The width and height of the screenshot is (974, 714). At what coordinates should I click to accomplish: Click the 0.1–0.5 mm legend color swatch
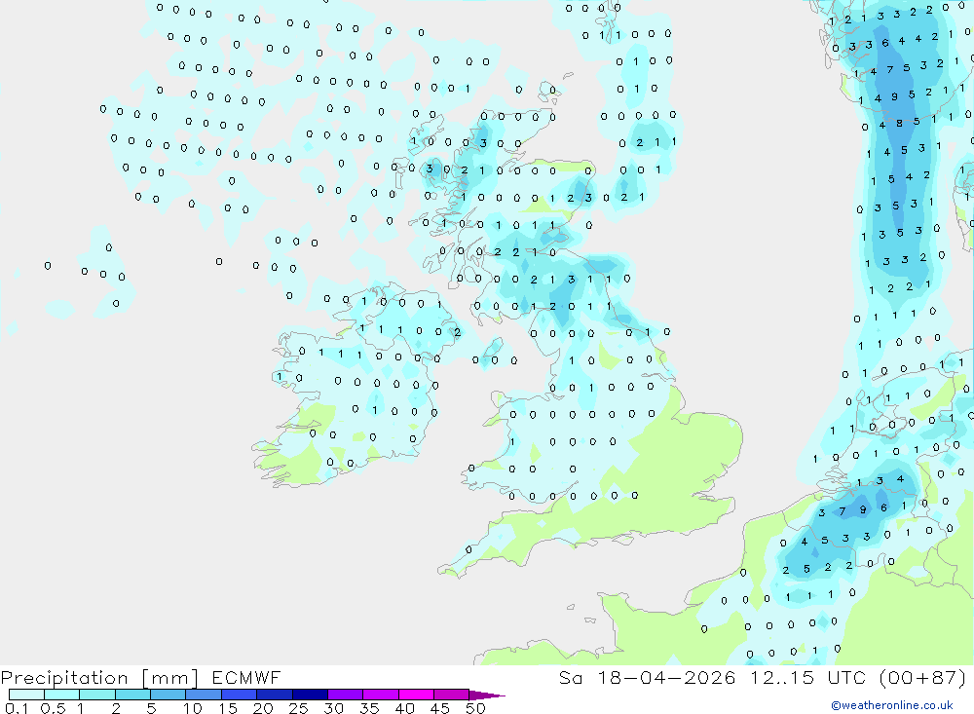pyautogui.click(x=26, y=695)
